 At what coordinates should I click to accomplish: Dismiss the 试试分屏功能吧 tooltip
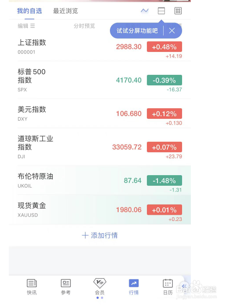pyautogui.click(x=172, y=31)
